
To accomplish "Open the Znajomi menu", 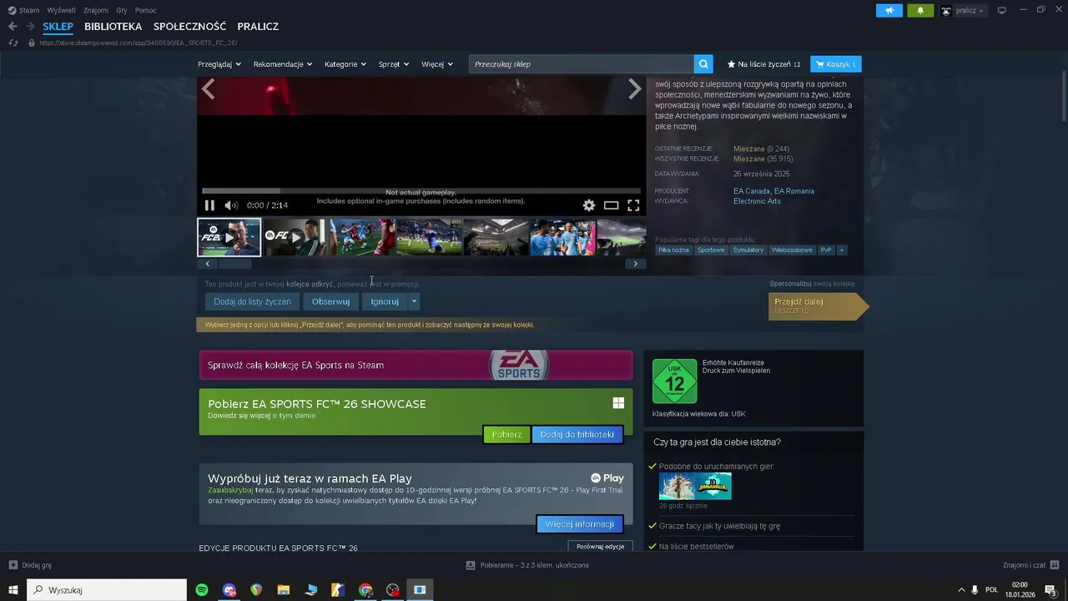I will tap(96, 10).
